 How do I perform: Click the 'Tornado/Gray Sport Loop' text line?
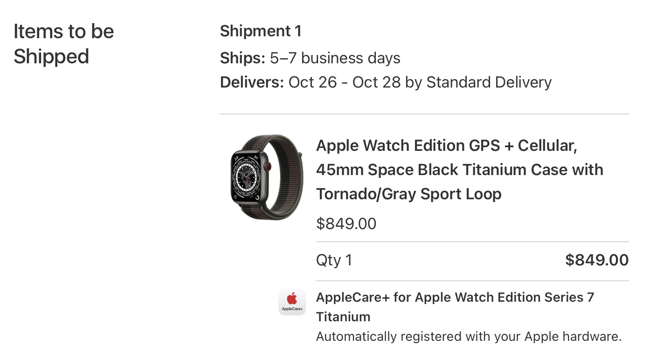408,194
